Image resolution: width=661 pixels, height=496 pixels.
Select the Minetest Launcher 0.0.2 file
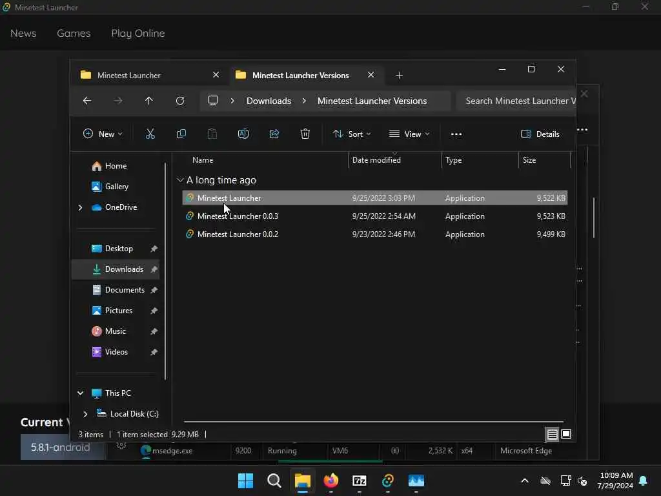coord(375,234)
